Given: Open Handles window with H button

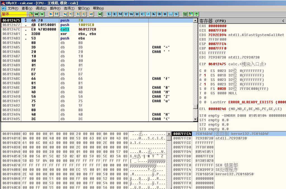Looking at the screenshot, I should point(137,14).
